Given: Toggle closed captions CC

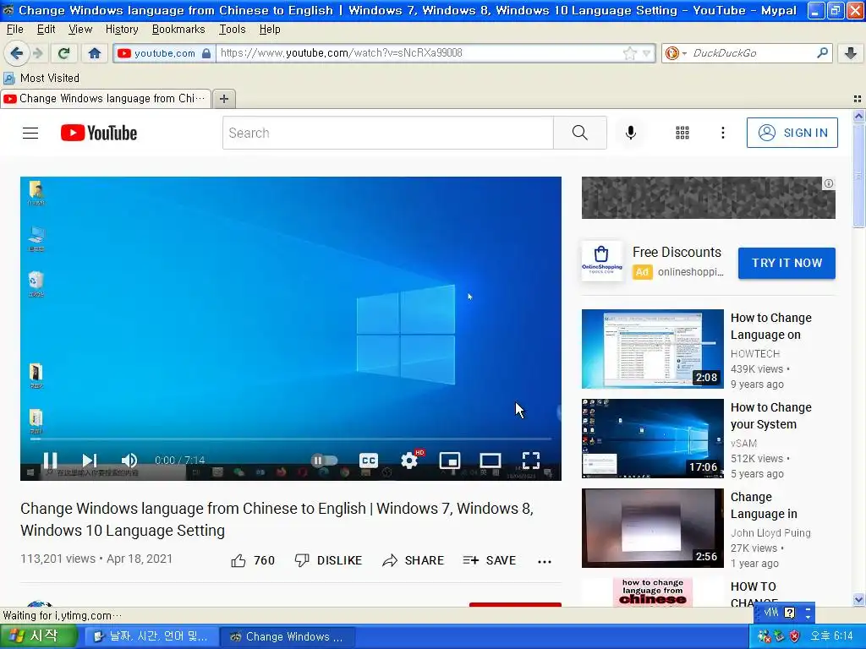Looking at the screenshot, I should (369, 460).
